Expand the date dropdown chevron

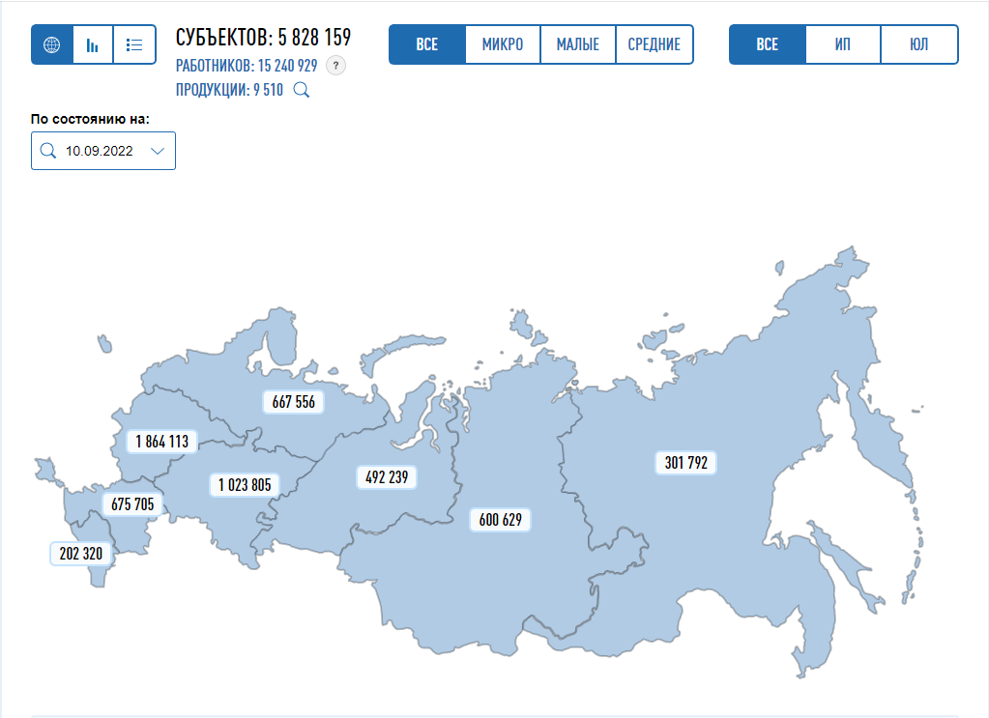pyautogui.click(x=158, y=151)
